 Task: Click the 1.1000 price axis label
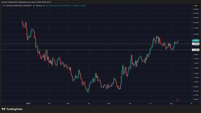click(196, 77)
